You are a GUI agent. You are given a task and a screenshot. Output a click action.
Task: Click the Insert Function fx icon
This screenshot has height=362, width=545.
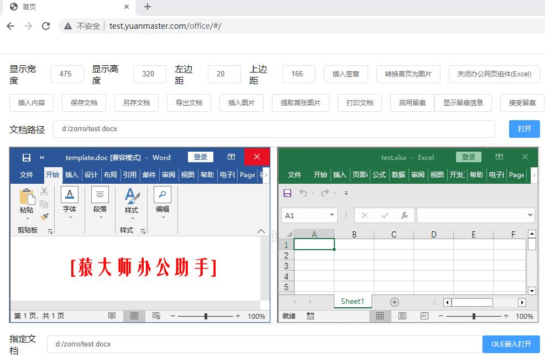(405, 215)
